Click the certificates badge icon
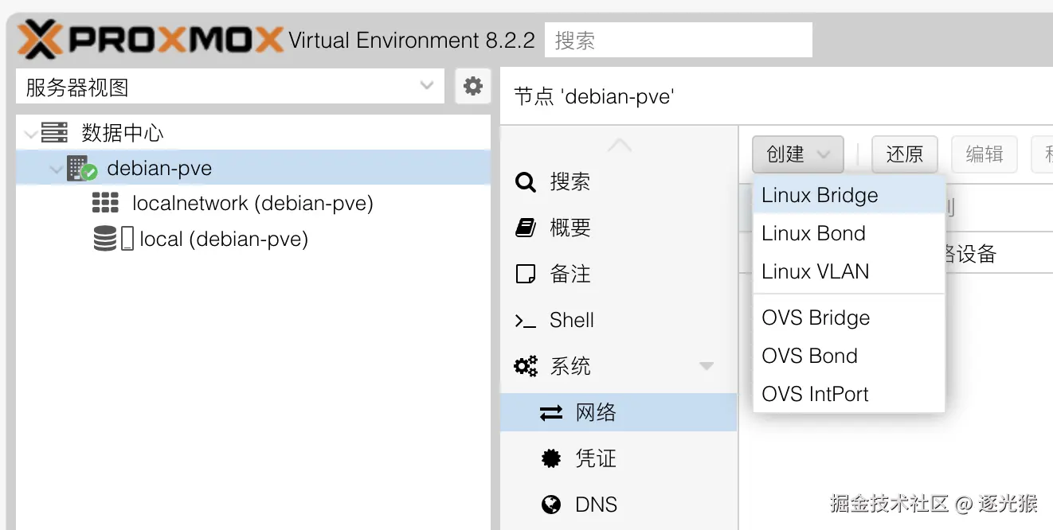This screenshot has height=530, width=1053. point(550,458)
